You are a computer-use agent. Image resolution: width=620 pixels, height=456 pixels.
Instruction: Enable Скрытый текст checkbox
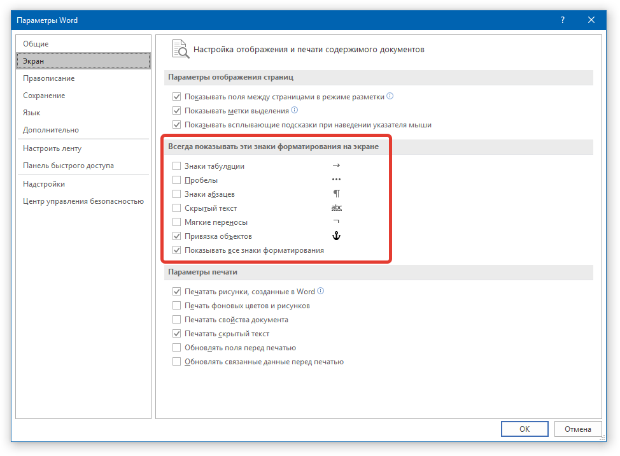[x=177, y=208]
